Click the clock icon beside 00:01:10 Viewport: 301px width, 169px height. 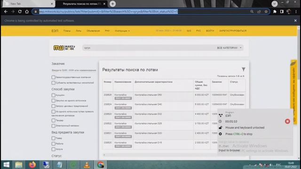coord(220,122)
